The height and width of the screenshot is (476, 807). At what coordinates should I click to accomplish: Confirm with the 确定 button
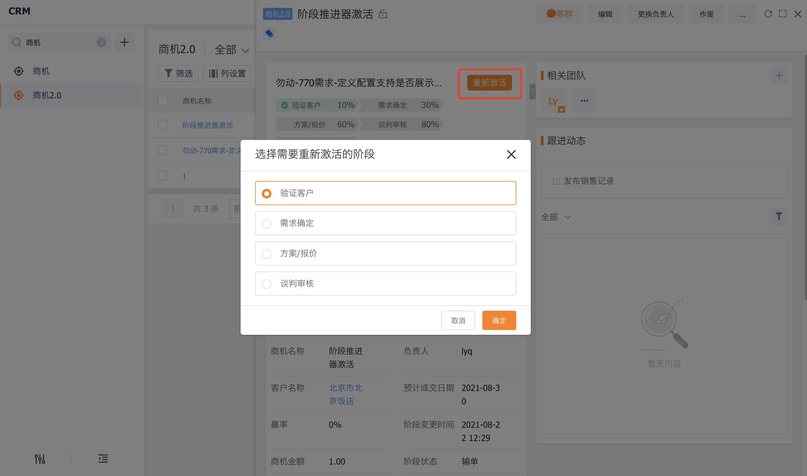point(499,320)
